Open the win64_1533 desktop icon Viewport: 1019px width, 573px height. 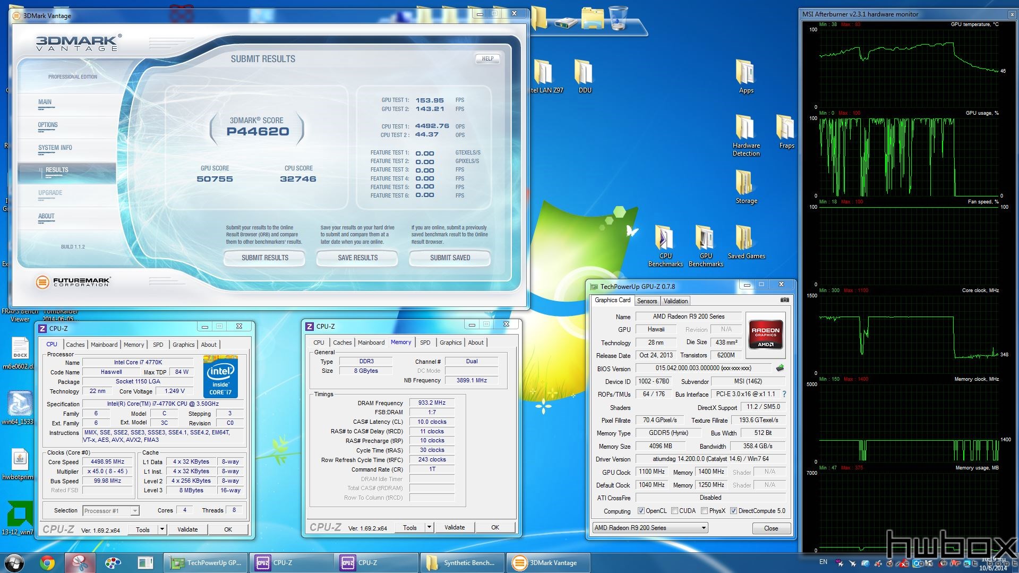pos(19,407)
